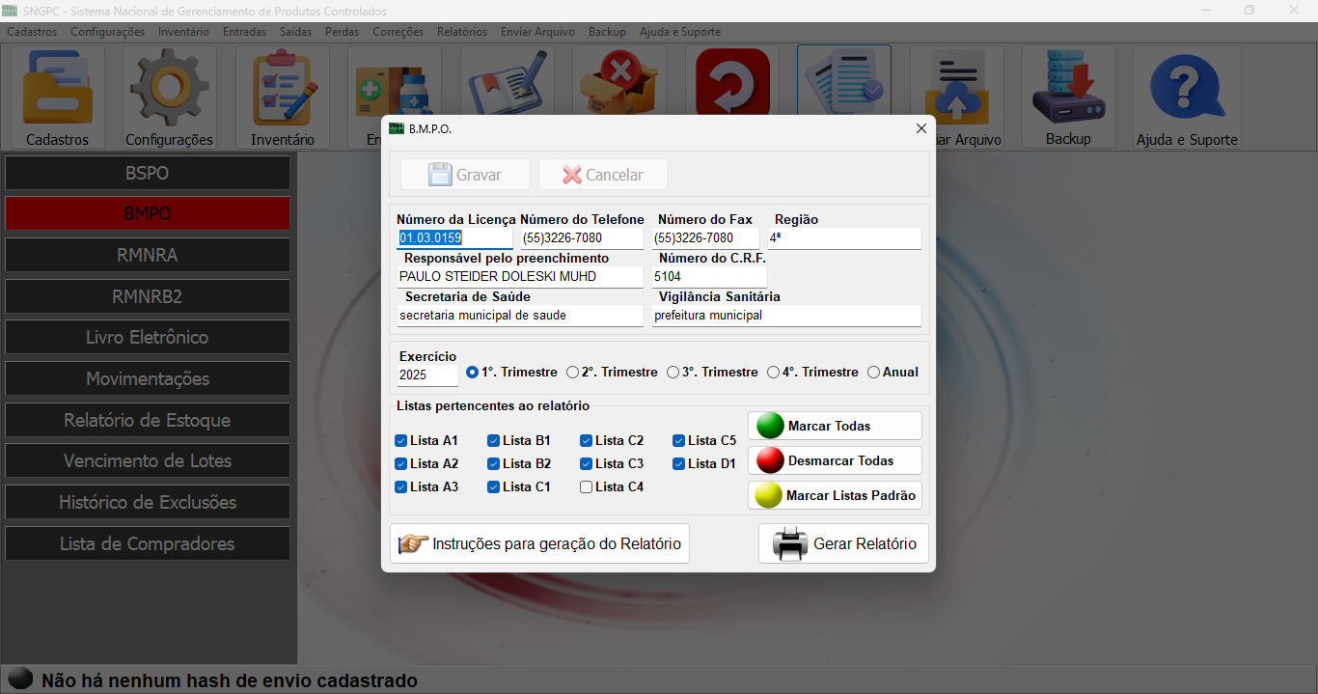1318x694 pixels.
Task: Choose the Anual radio option
Action: coord(874,373)
